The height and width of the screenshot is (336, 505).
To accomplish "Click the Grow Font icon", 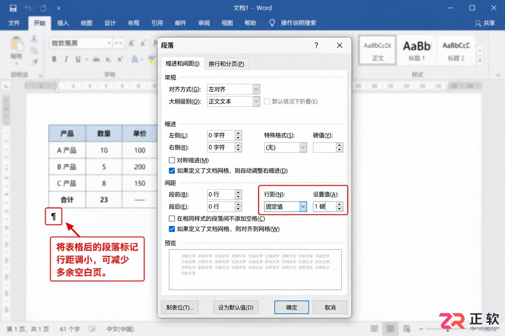I will tap(132, 43).
